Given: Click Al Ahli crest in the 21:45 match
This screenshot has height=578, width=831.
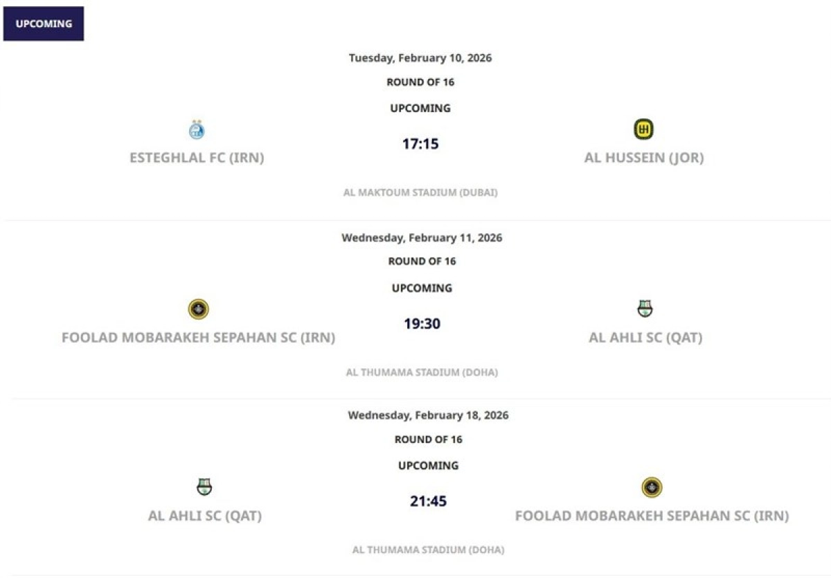Looking at the screenshot, I should (x=204, y=487).
